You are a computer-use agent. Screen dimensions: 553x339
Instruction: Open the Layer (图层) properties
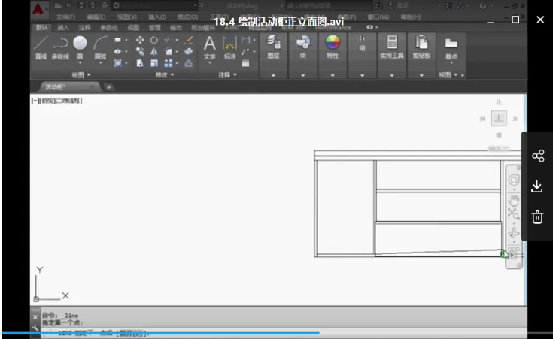[273, 47]
